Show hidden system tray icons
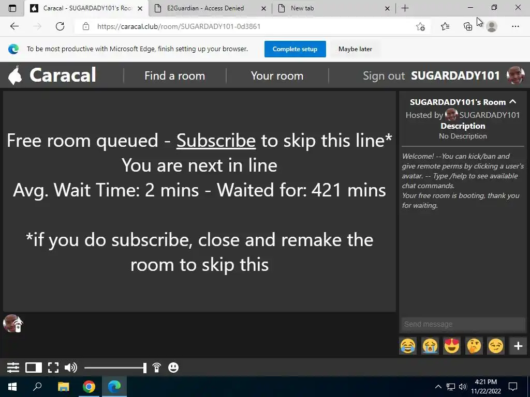 [438, 387]
